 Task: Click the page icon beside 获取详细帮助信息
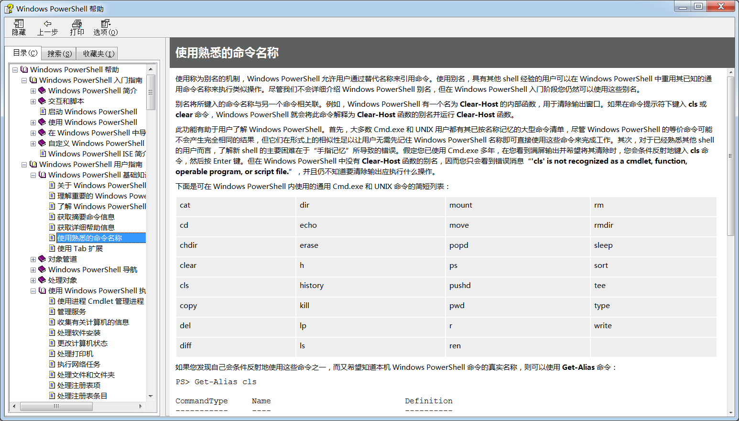52,227
